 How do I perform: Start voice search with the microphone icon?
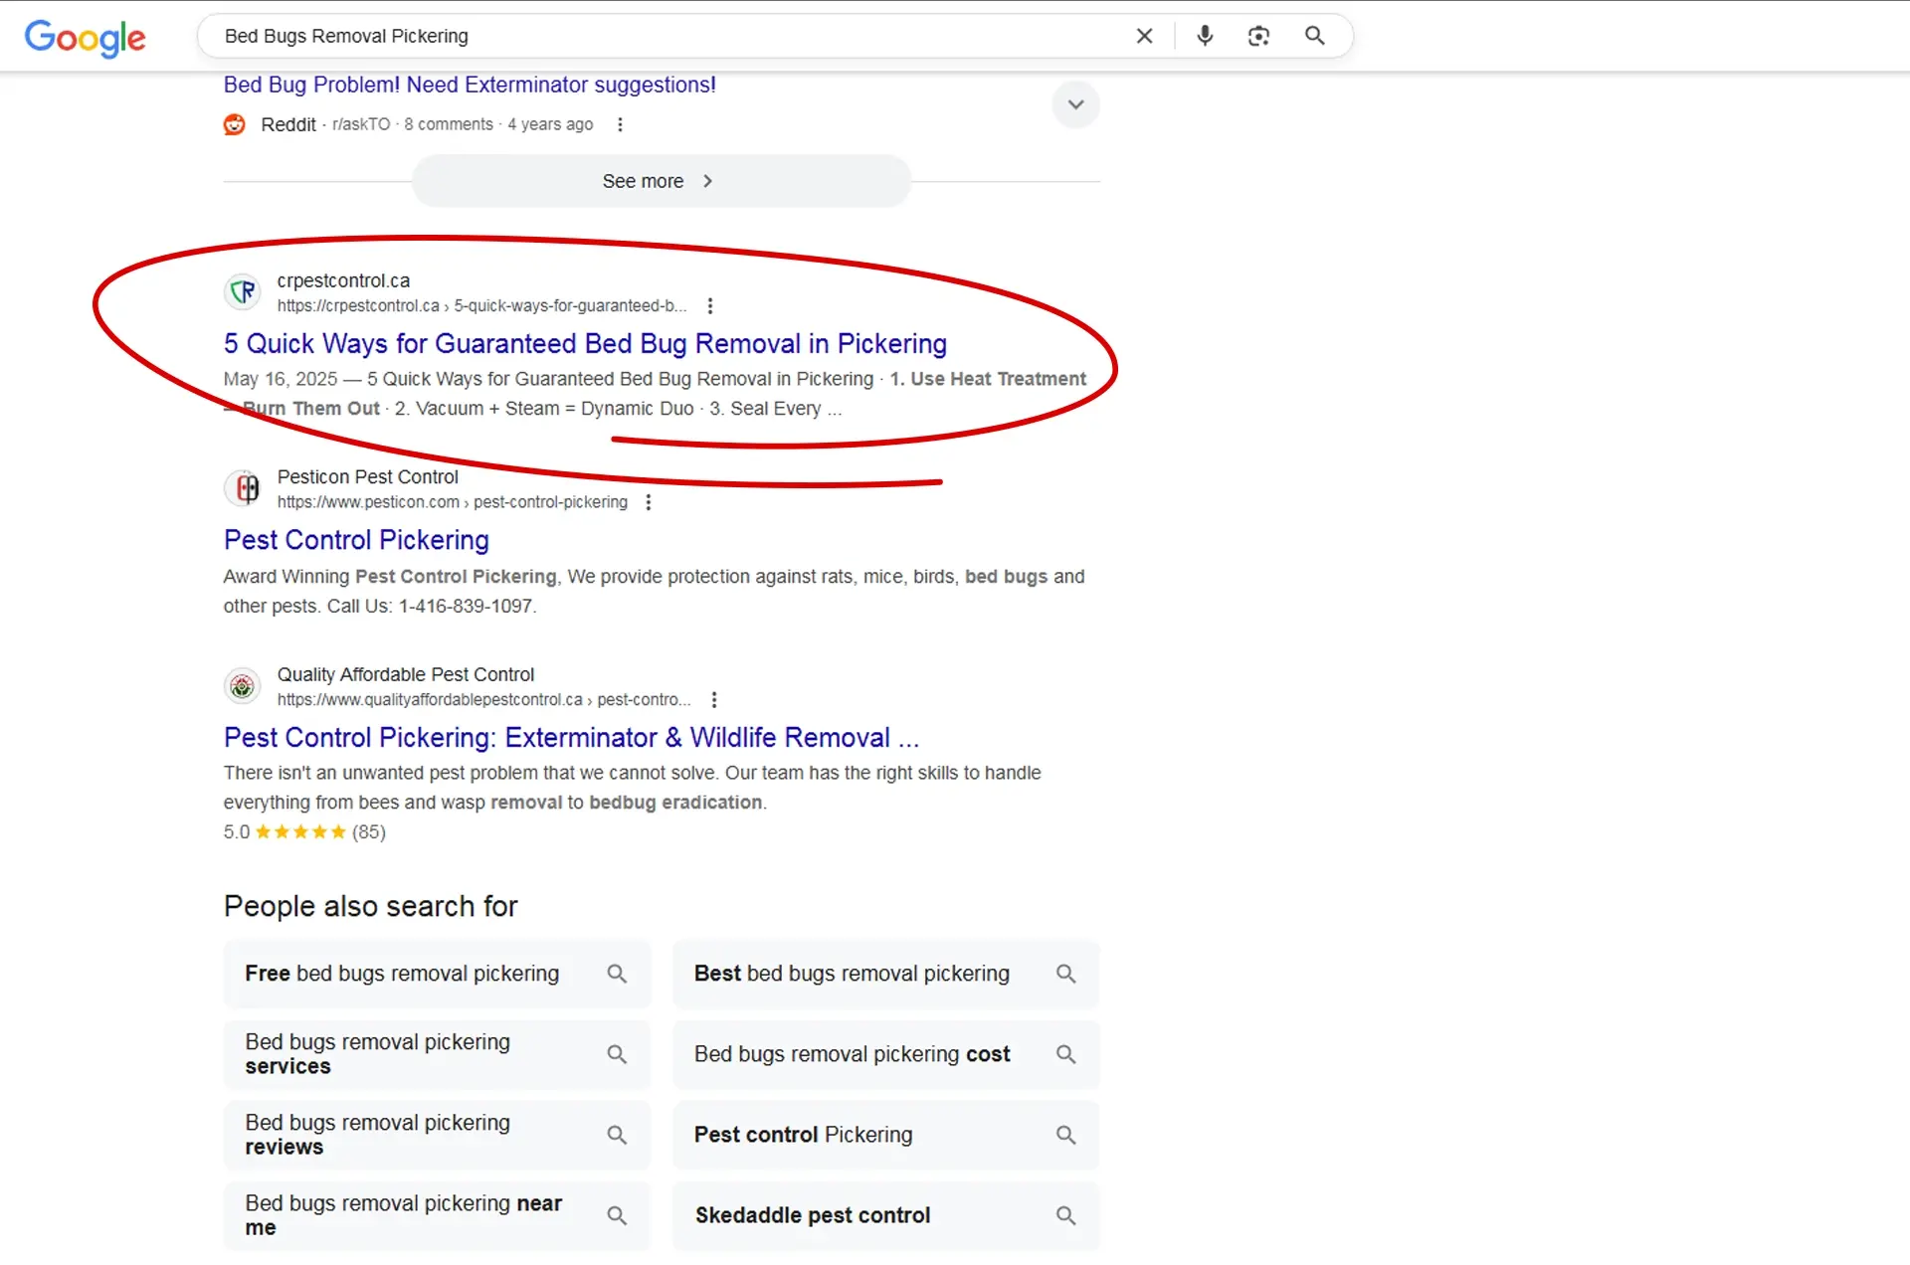[1205, 36]
